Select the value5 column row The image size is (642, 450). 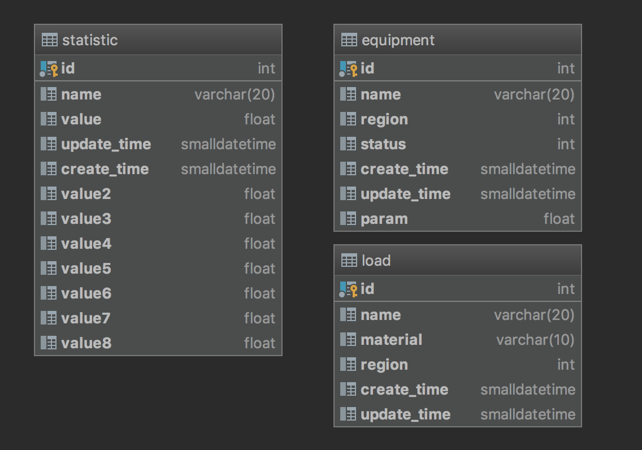click(x=86, y=269)
